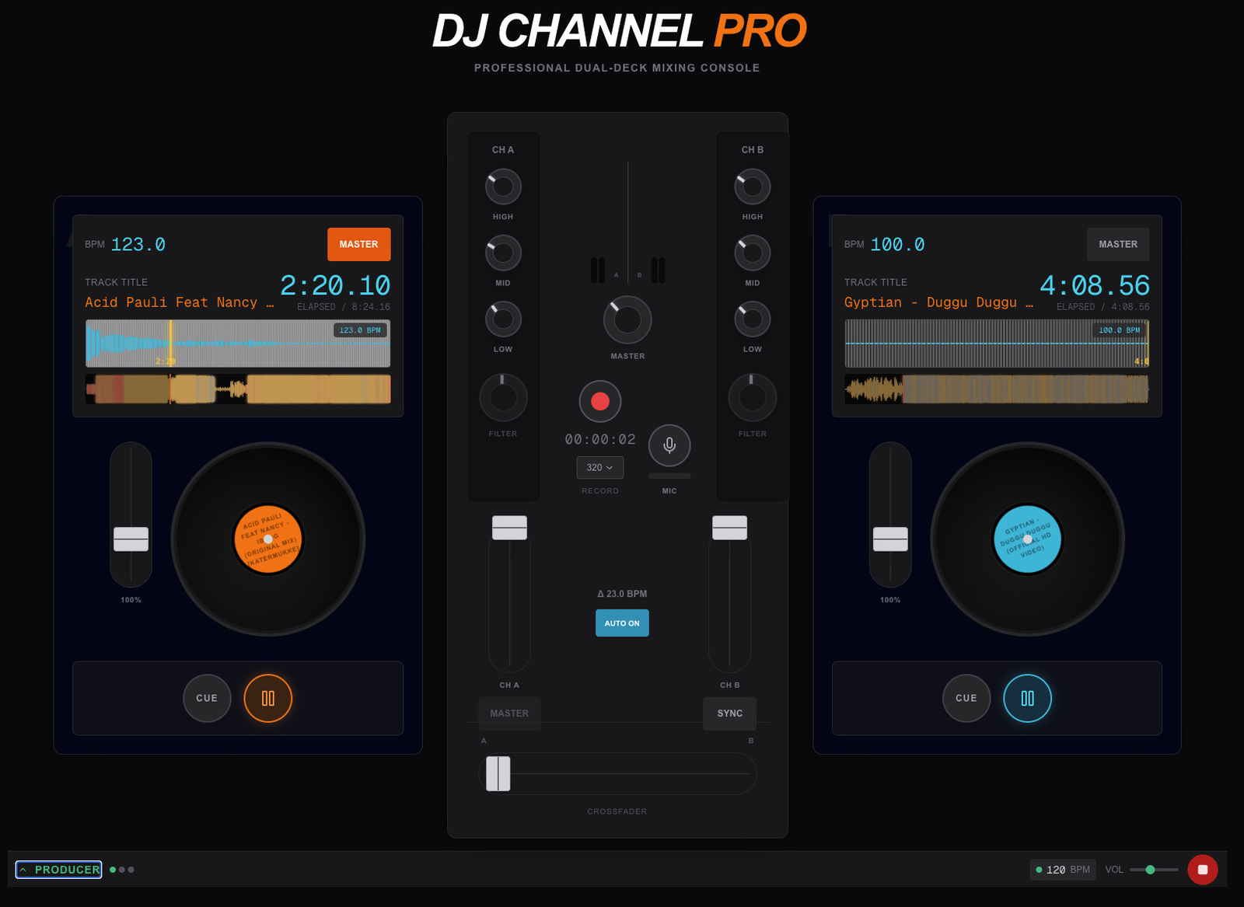Start recording with the red record button
Screen dimensions: 1244x907
600,401
